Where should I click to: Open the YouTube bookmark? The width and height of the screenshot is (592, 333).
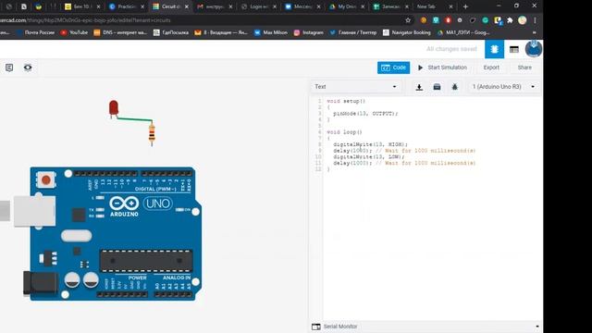74,33
